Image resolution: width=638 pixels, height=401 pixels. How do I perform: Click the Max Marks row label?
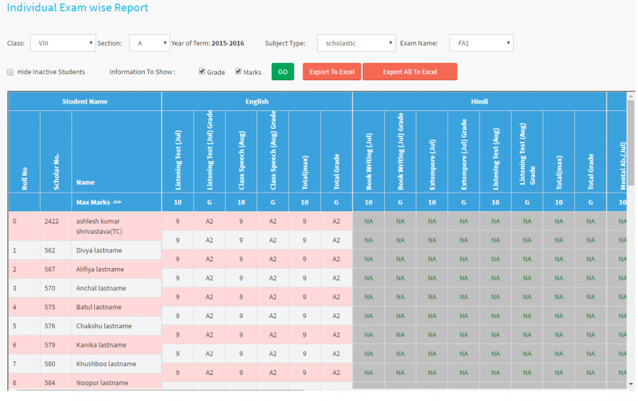pyautogui.click(x=97, y=202)
